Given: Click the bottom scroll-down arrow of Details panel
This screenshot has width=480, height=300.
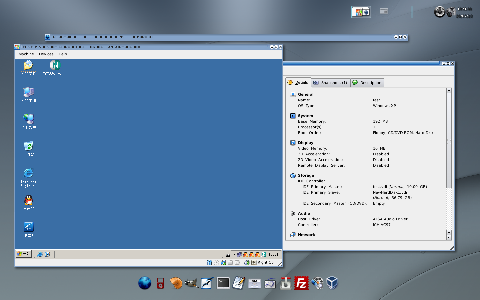Looking at the screenshot, I should 449,238.
